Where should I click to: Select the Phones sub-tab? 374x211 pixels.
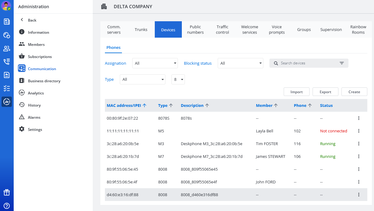pyautogui.click(x=113, y=48)
